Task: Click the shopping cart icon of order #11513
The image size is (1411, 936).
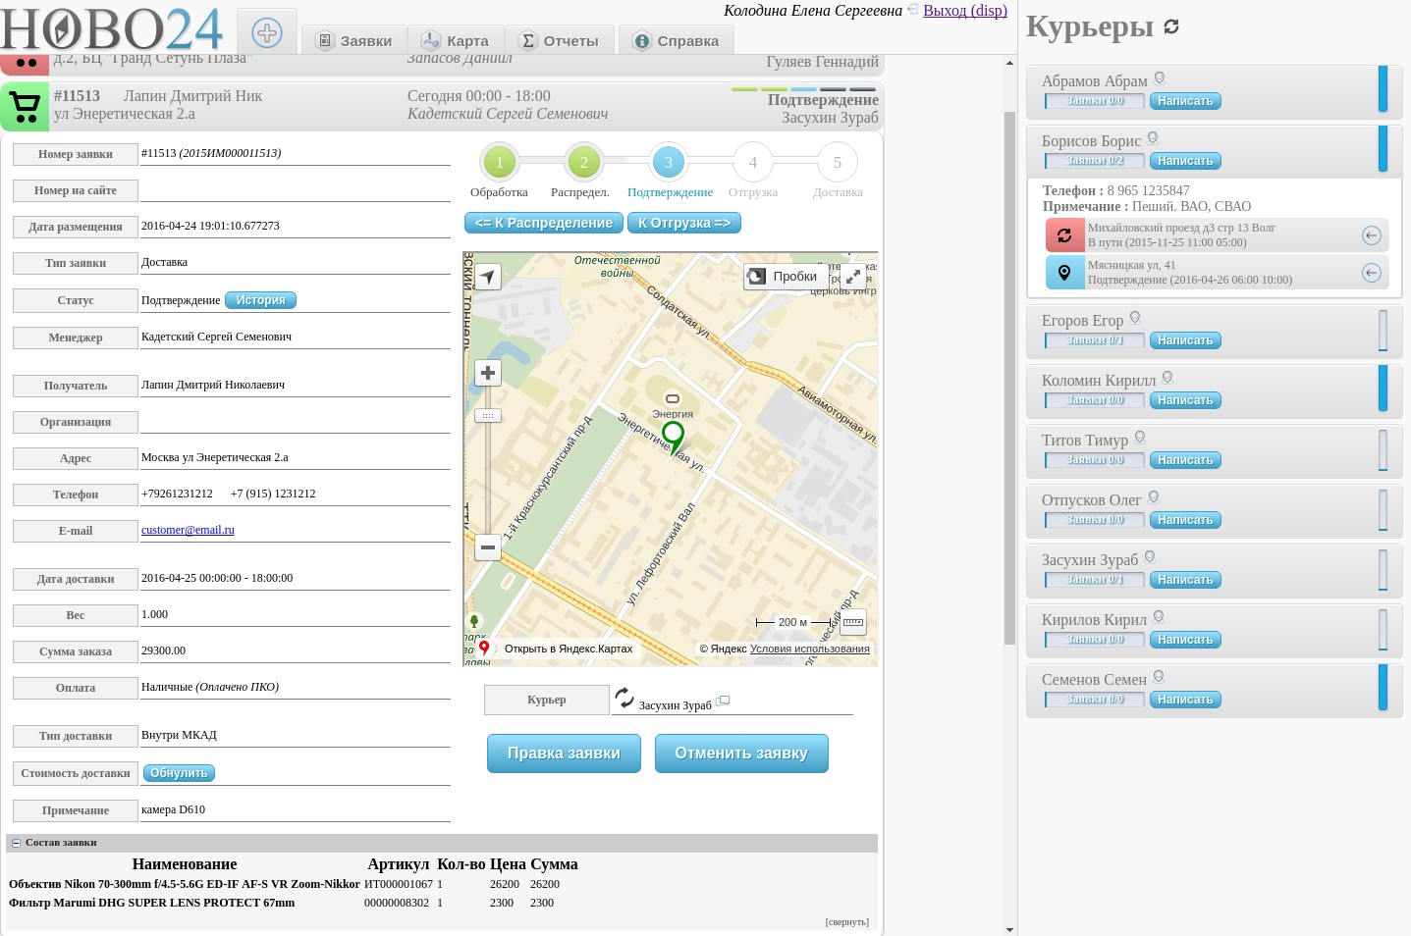Action: (25, 106)
